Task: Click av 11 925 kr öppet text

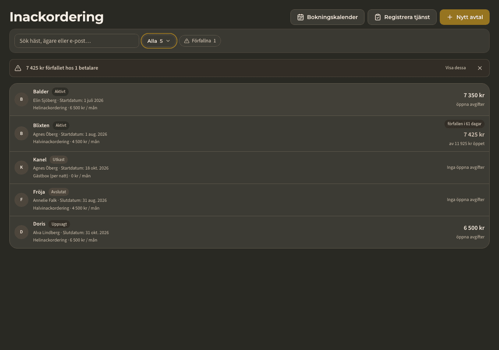Action: click(467, 143)
